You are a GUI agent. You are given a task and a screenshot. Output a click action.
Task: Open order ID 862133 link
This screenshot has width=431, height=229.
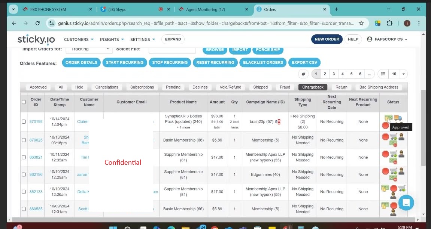point(36,192)
